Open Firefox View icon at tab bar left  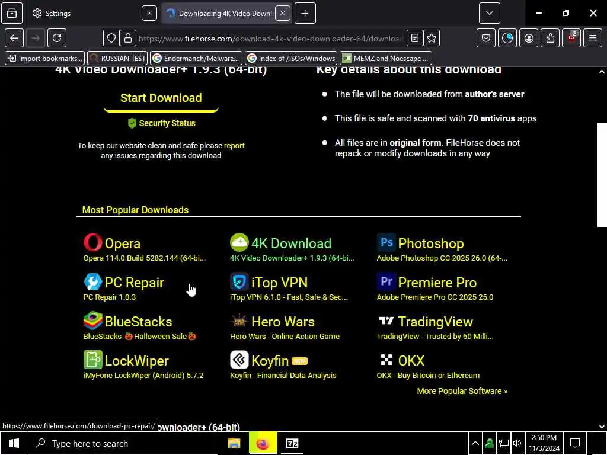click(12, 13)
